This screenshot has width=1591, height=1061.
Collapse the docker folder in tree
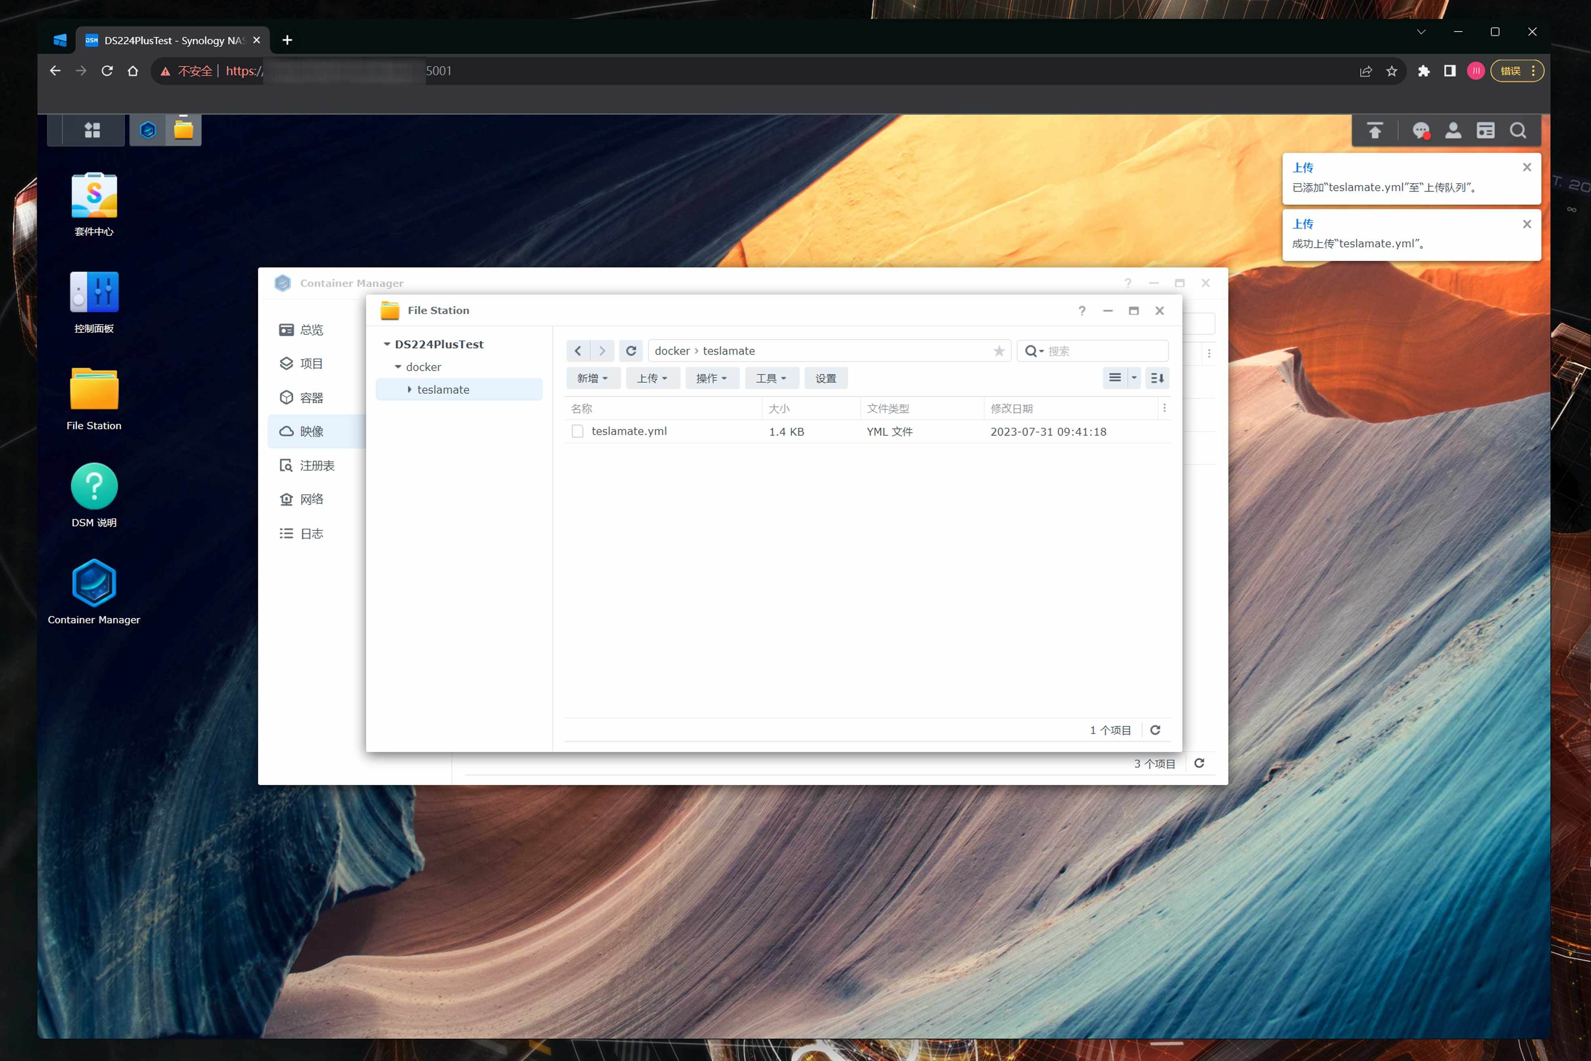point(398,367)
